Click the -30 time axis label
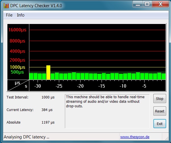This screenshot has width=171, height=143. [38, 86]
